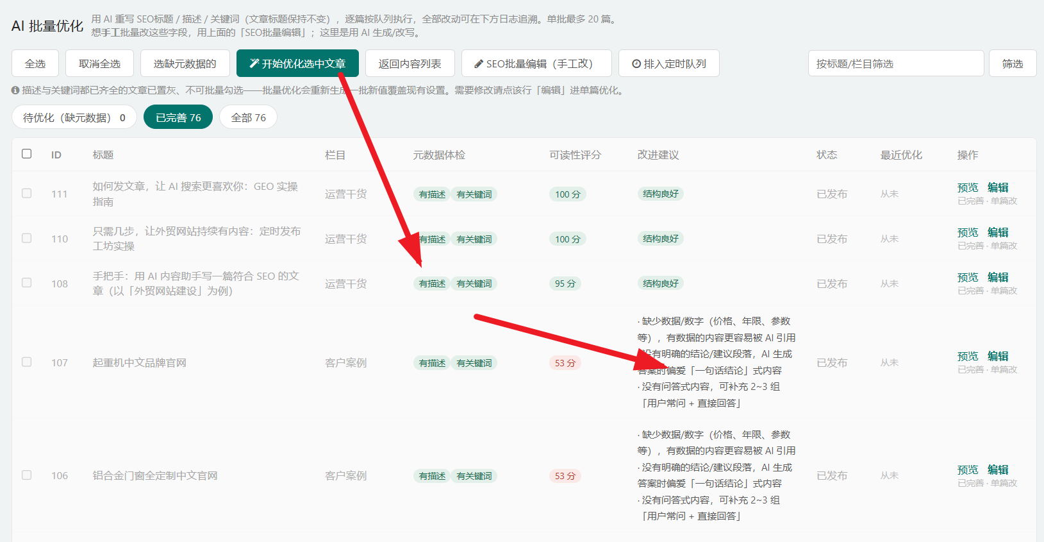Click the 排入定时队列 button
Viewport: 1044px width, 542px height.
[669, 64]
